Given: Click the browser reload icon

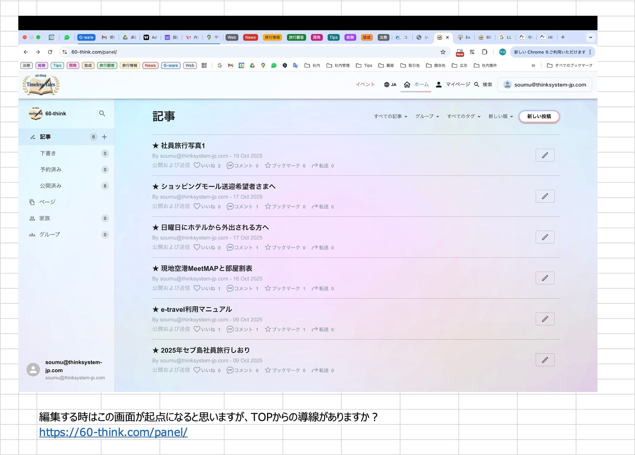Looking at the screenshot, I should 50,52.
